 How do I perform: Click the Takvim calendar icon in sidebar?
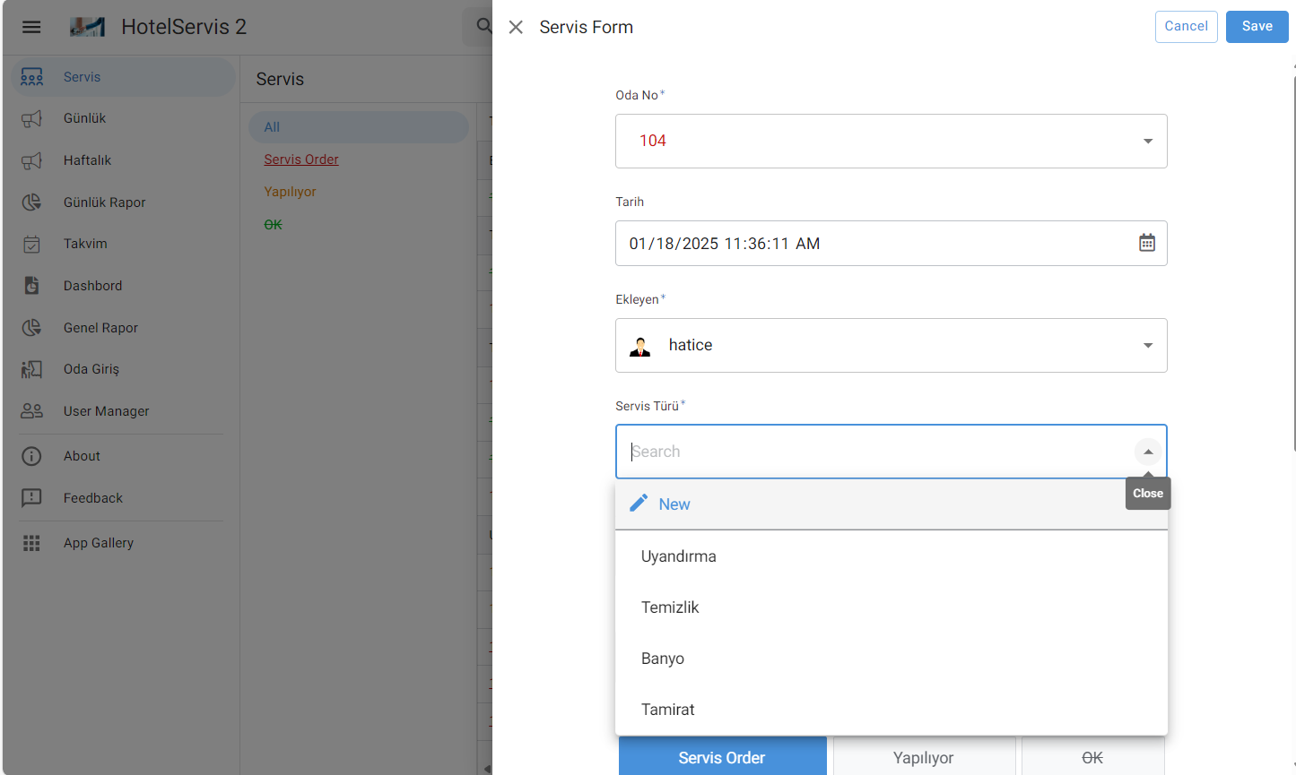(x=31, y=244)
